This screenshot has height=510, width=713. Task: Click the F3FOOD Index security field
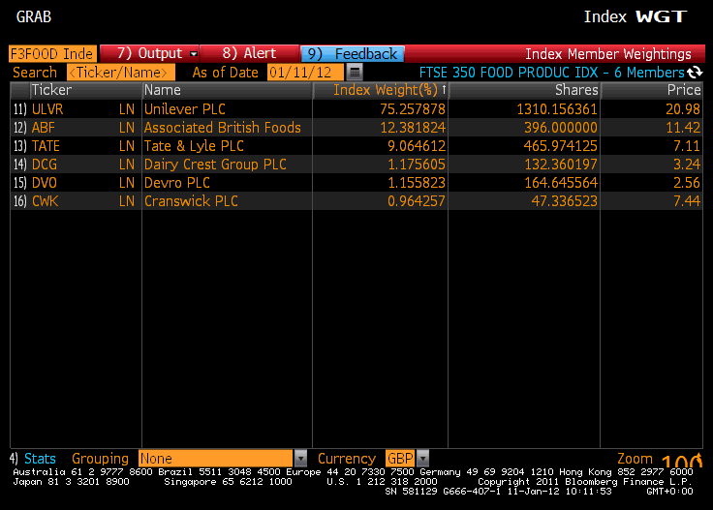click(x=52, y=53)
